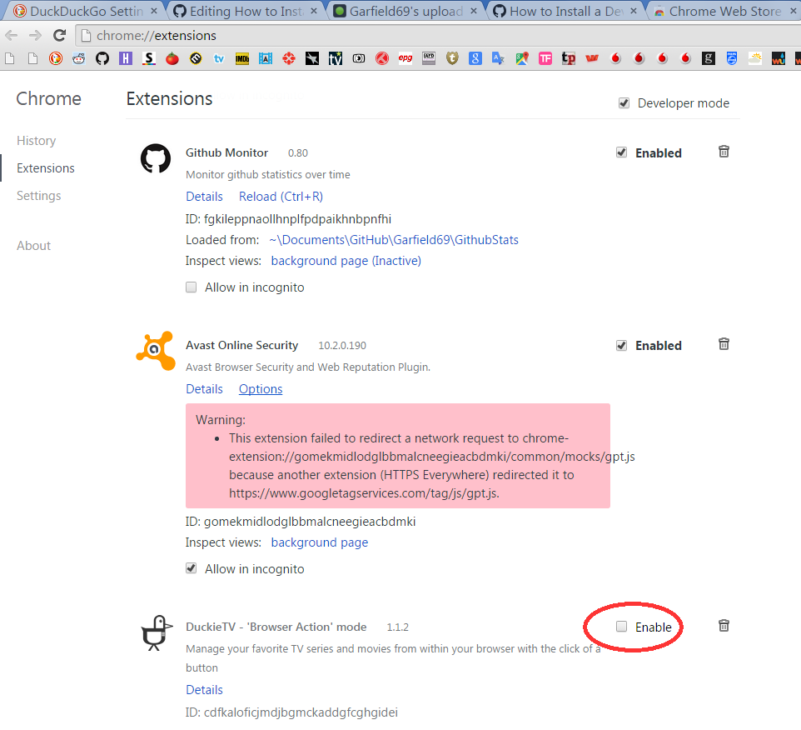Click the DuckieTV ID 'cdfkaloficjmdjbgmckaddgfcghgidei'
The height and width of the screenshot is (730, 801).
click(301, 712)
